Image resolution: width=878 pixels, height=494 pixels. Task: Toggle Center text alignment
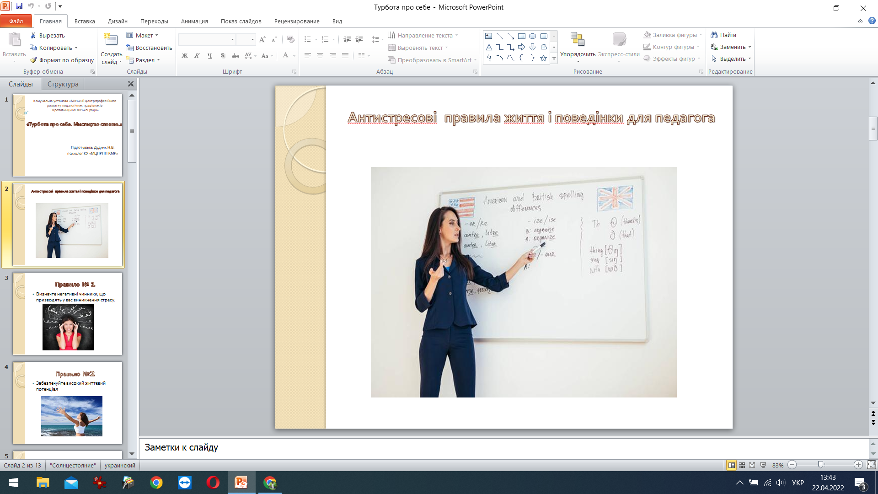320,56
